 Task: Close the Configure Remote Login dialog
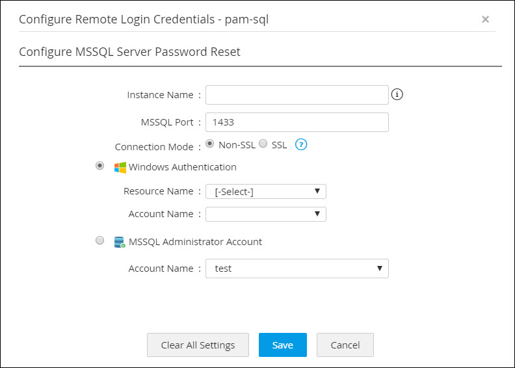point(485,20)
